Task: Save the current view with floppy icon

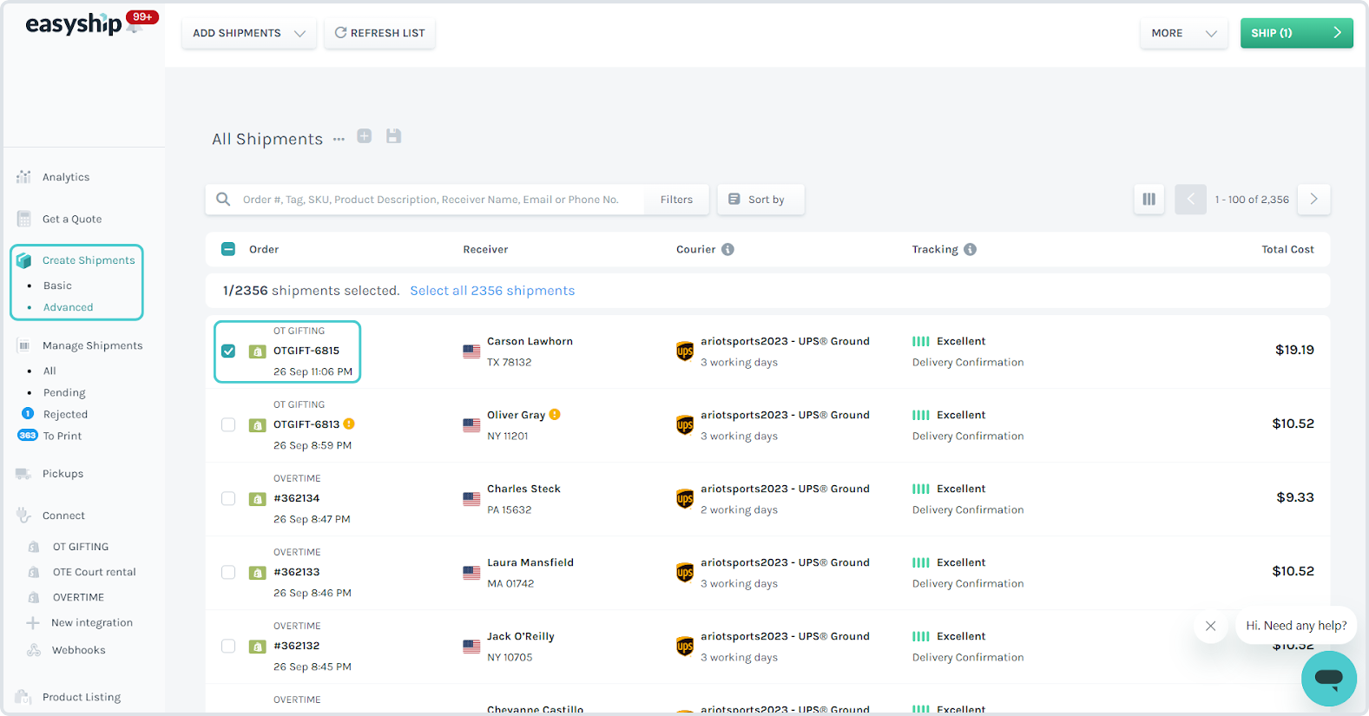Action: (394, 136)
